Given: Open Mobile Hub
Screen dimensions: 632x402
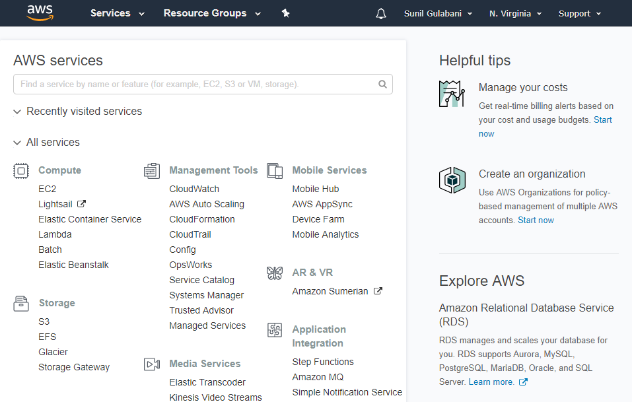Looking at the screenshot, I should 316,189.
